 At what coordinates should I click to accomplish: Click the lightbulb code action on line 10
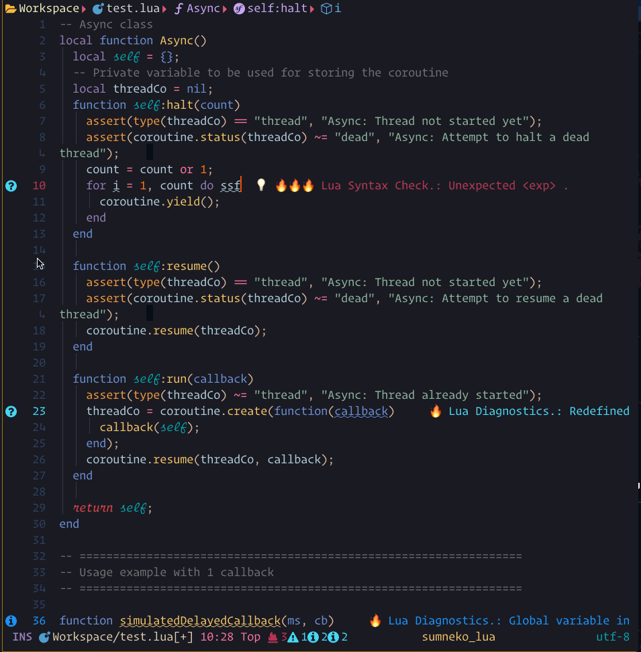[x=261, y=185]
